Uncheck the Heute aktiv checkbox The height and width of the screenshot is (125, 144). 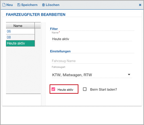tap(53, 89)
